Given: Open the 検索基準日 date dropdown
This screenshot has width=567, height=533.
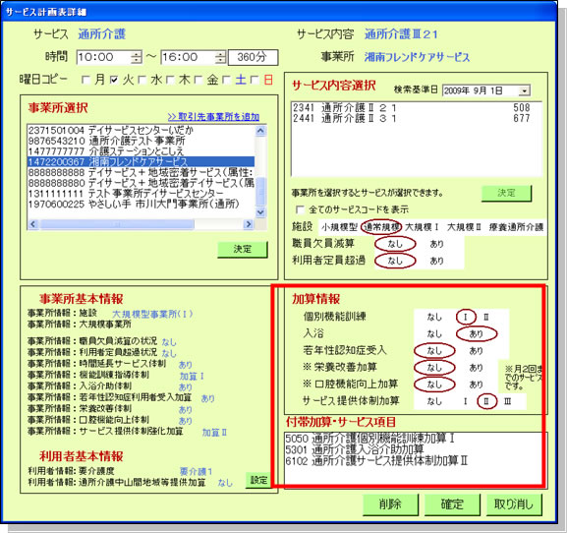Looking at the screenshot, I should [x=524, y=90].
